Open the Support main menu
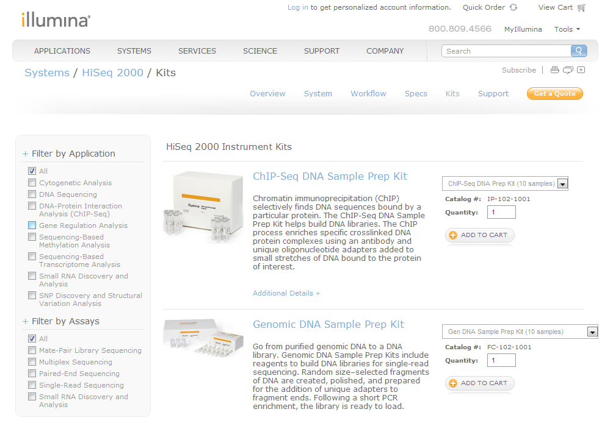The height and width of the screenshot is (426, 613). click(322, 51)
